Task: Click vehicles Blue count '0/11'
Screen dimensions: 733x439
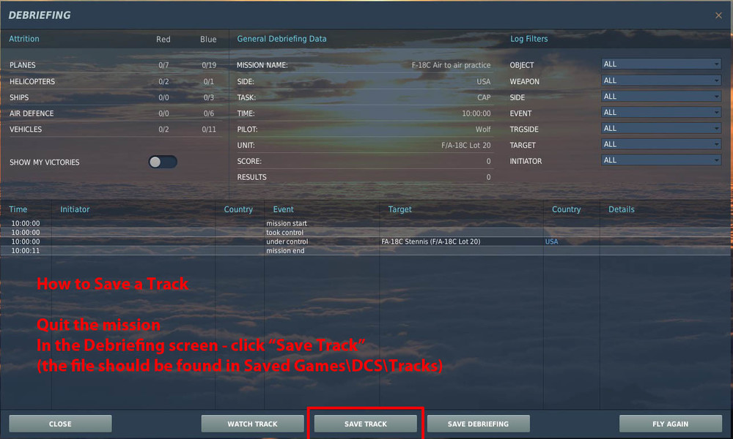Action: click(x=209, y=130)
